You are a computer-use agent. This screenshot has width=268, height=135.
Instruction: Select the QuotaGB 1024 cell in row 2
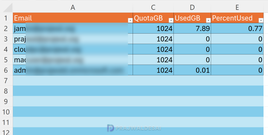click(x=153, y=28)
